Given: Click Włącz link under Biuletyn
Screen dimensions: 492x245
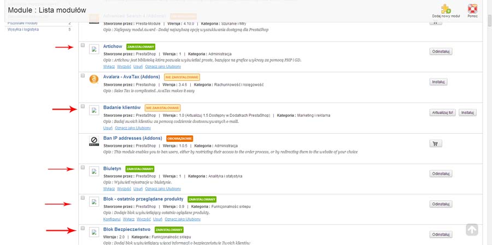Looking at the screenshot, I should [x=109, y=189].
